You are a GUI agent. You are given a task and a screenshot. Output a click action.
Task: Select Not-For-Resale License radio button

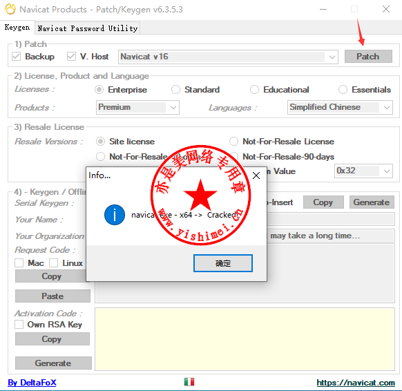tap(233, 142)
